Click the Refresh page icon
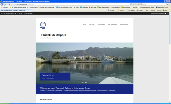Screen dimensions: 171x104 click(x=136, y=4)
